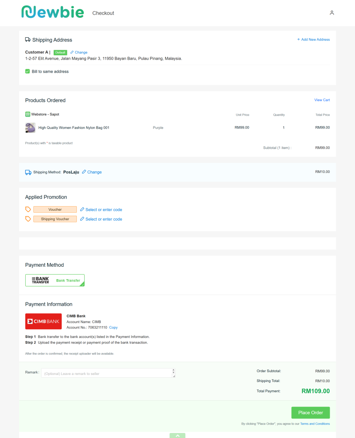Open the user account icon
Image resolution: width=355 pixels, height=438 pixels.
[x=332, y=13]
